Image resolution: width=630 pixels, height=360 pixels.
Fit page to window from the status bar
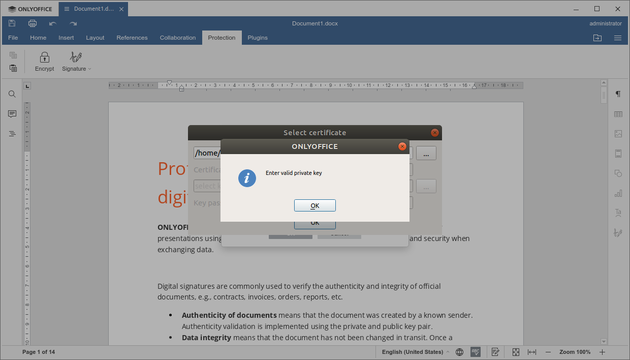(515, 351)
